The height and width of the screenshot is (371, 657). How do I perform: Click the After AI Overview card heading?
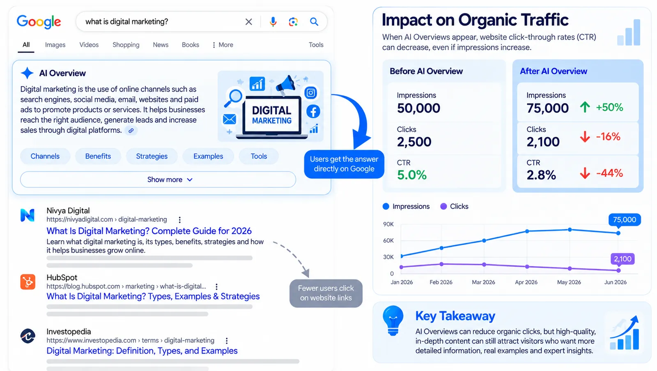pyautogui.click(x=554, y=71)
